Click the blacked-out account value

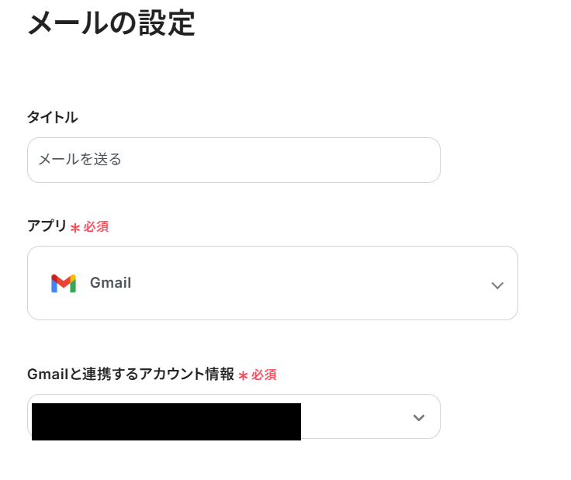pyautogui.click(x=166, y=420)
